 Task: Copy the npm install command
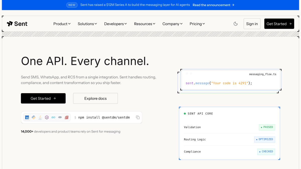138,117
